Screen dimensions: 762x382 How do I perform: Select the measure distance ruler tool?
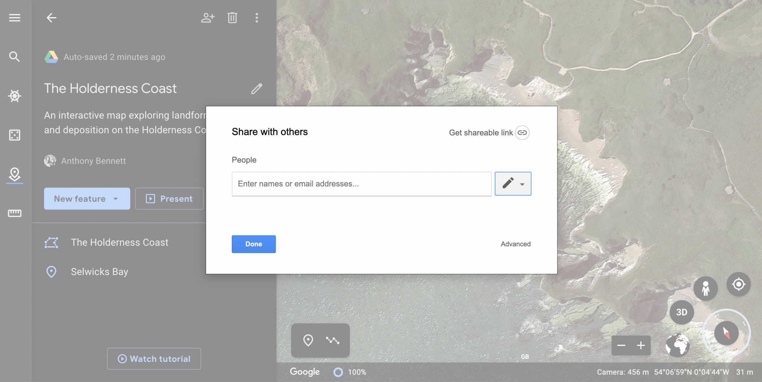point(15,213)
